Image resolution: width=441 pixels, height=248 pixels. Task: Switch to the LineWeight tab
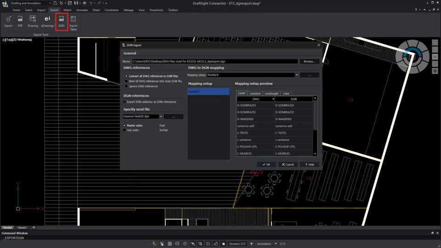pyautogui.click(x=271, y=93)
